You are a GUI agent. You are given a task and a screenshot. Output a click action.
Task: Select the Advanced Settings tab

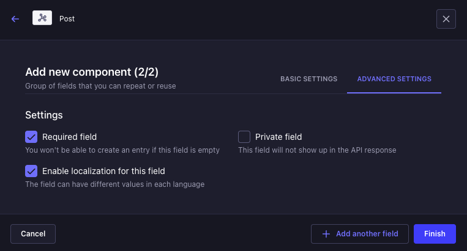394,79
